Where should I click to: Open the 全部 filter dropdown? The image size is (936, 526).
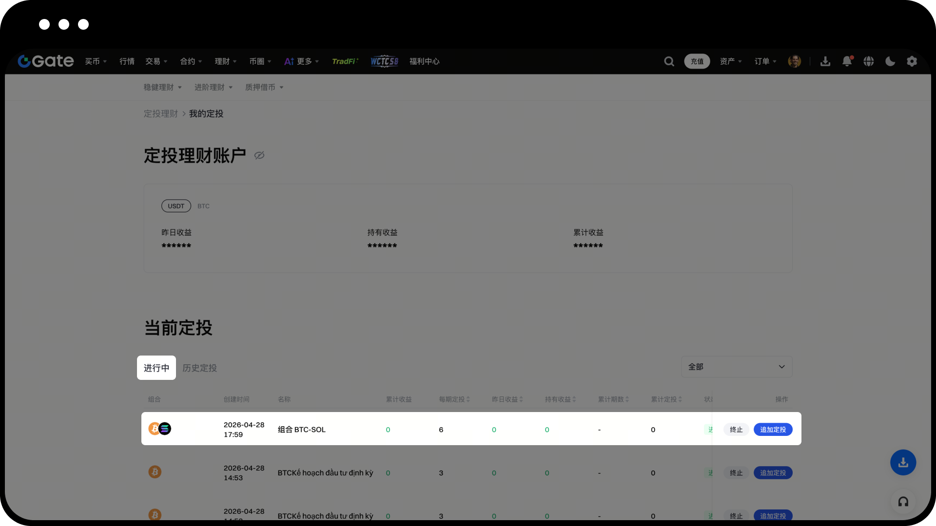click(x=737, y=367)
